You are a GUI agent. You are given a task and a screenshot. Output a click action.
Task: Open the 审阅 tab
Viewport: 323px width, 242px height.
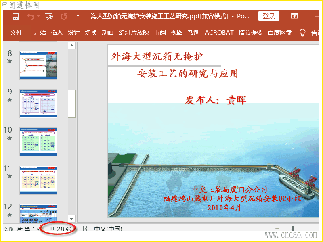[160, 33]
